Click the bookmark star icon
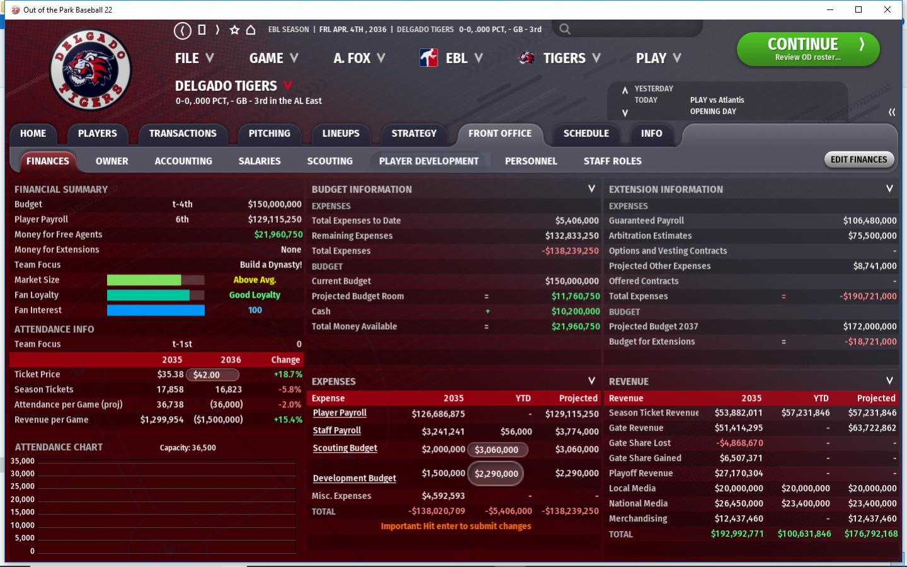907x567 pixels. (234, 30)
